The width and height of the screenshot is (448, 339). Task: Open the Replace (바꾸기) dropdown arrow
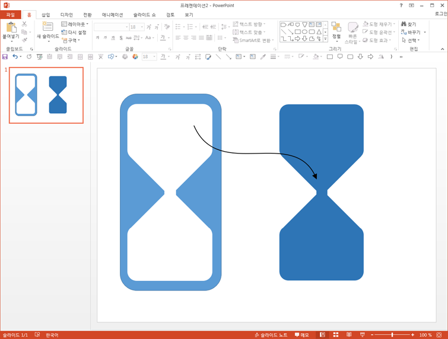pos(425,32)
